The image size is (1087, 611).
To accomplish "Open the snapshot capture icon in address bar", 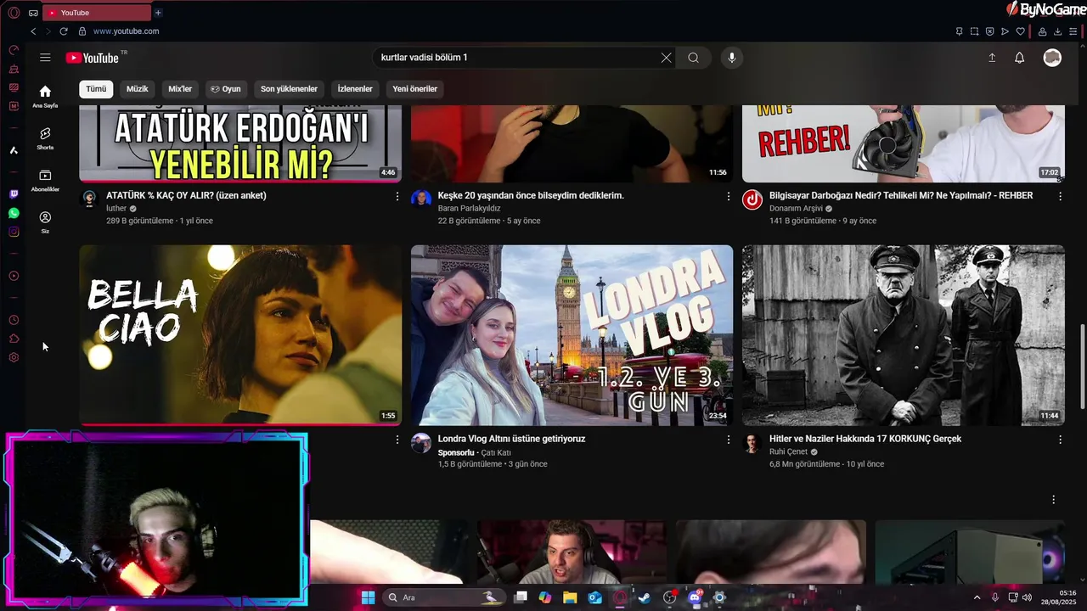I will tap(974, 31).
